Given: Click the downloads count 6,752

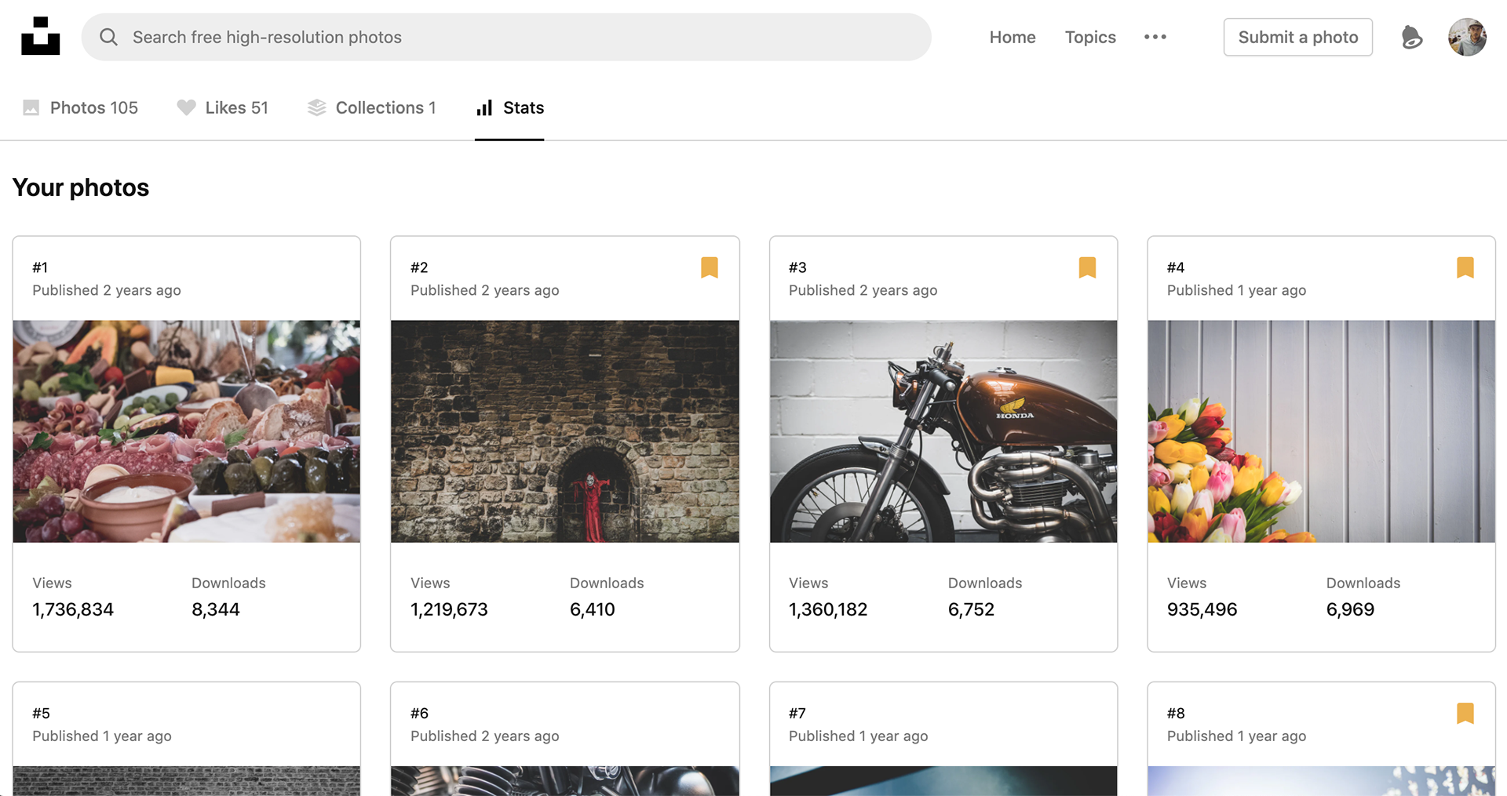Looking at the screenshot, I should (972, 609).
